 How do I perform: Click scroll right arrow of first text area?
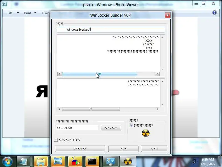point(157,74)
